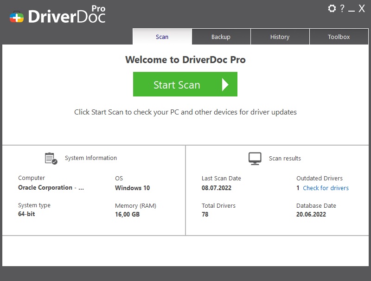The height and width of the screenshot is (281, 371).
Task: Click the database date '20.06.2022'
Action: [x=311, y=215]
